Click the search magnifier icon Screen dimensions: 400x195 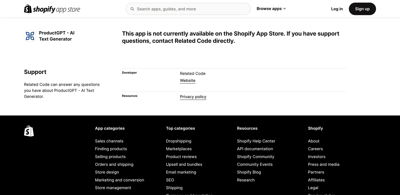pos(132,9)
